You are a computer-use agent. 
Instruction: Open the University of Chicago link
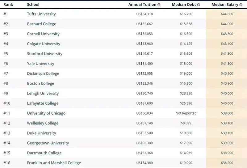pos(46,113)
